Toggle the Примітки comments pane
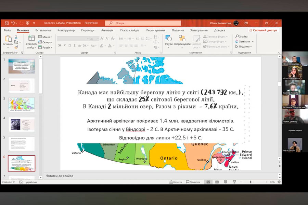This screenshot has width=308, height=205. 193,182
